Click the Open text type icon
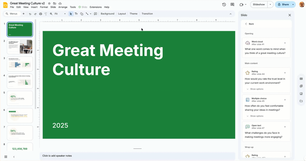This screenshot has height=161, width=306. coord(248,127)
